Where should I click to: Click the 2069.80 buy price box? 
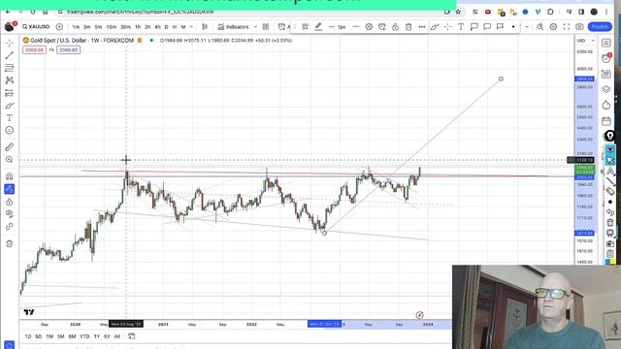click(69, 49)
